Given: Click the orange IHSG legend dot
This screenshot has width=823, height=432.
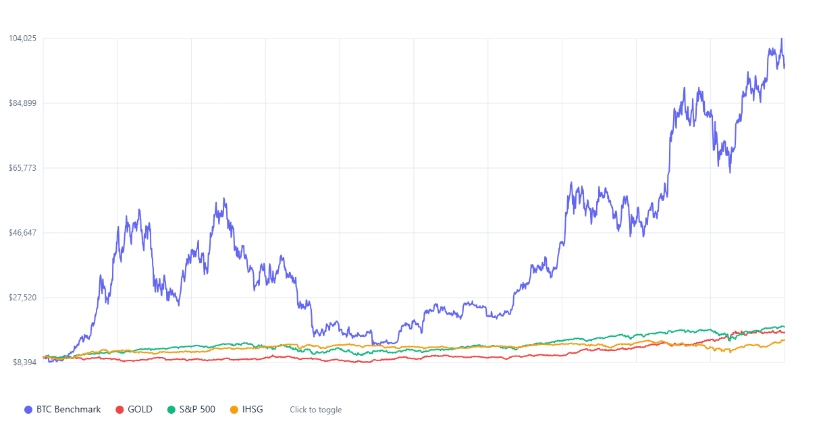Looking at the screenshot, I should [234, 410].
